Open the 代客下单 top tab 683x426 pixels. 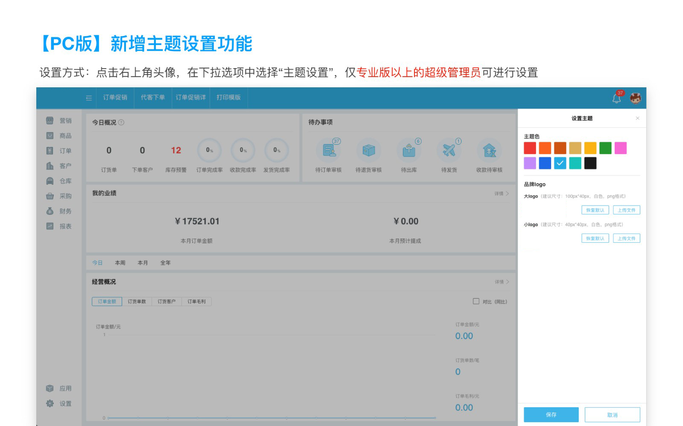coord(153,98)
